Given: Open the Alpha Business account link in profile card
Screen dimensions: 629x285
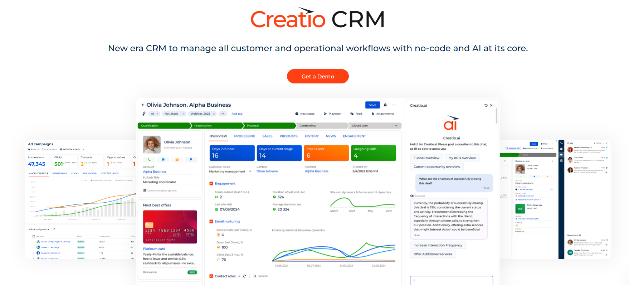Looking at the screenshot, I should click(x=155, y=172).
